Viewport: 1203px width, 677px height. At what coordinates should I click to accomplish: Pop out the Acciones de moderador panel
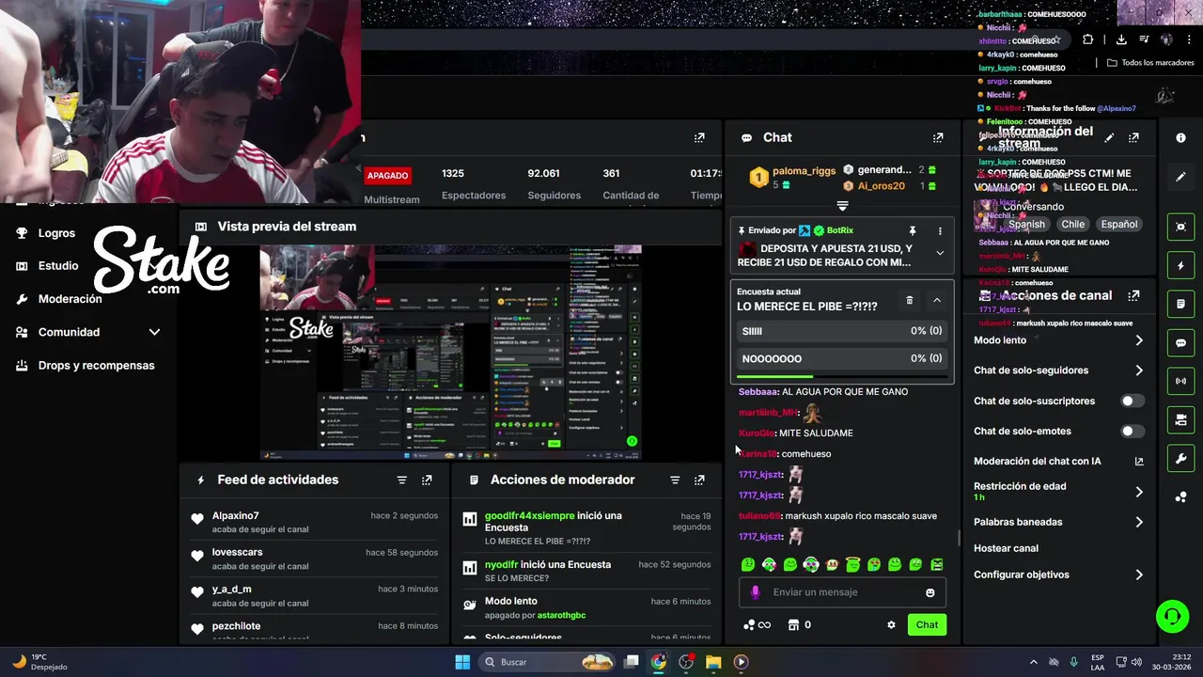699,480
